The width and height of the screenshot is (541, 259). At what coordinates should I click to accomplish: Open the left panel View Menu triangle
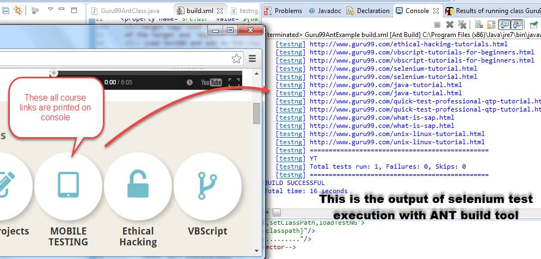click(x=51, y=10)
